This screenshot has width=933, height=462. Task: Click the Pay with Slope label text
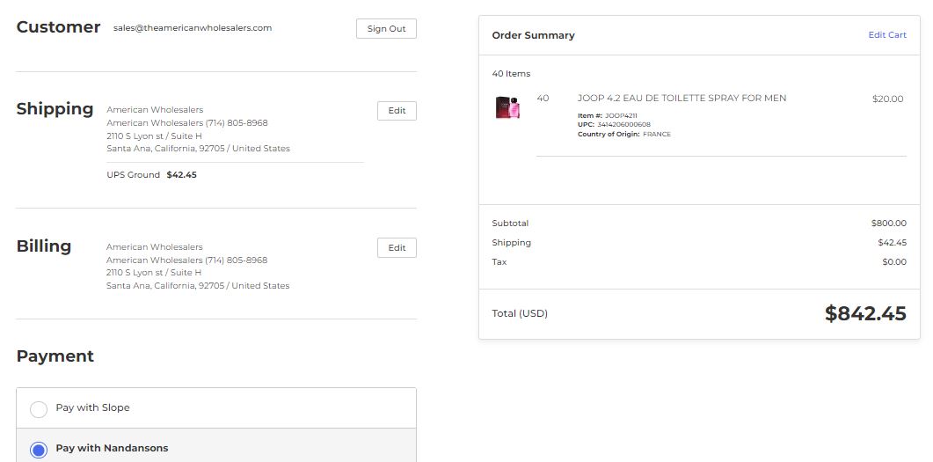click(93, 407)
